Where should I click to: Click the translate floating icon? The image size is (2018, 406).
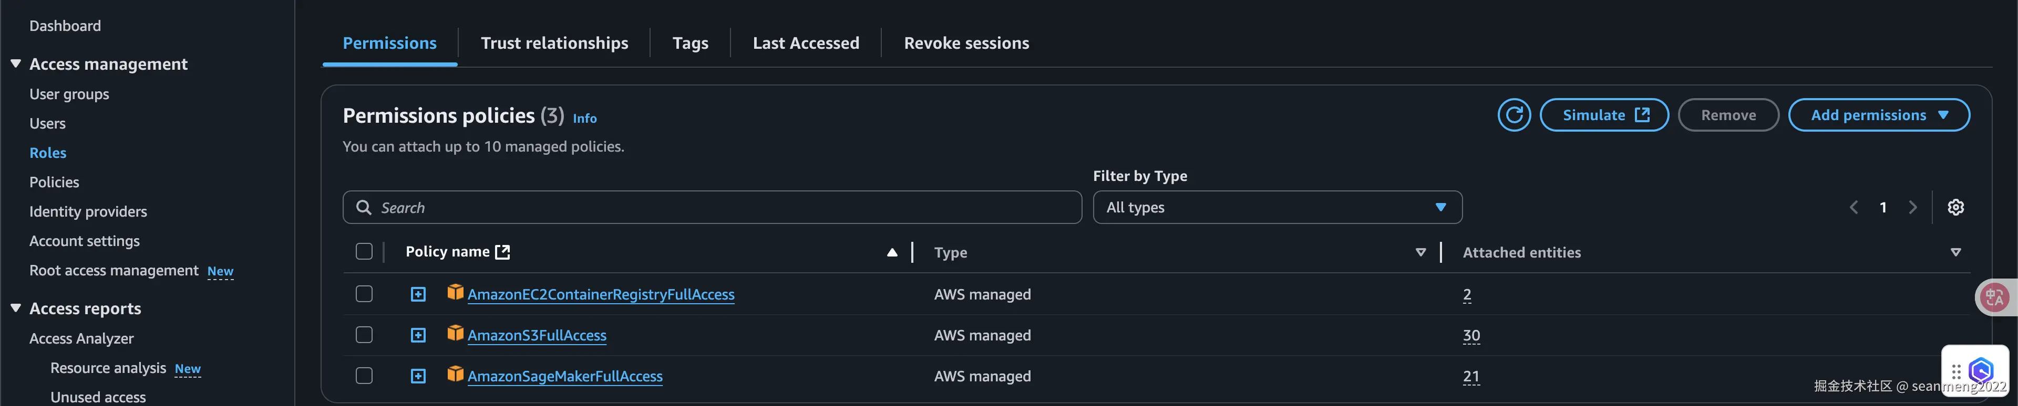[1994, 297]
